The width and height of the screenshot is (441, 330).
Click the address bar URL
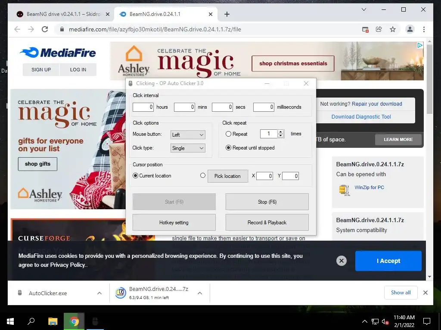tap(155, 29)
